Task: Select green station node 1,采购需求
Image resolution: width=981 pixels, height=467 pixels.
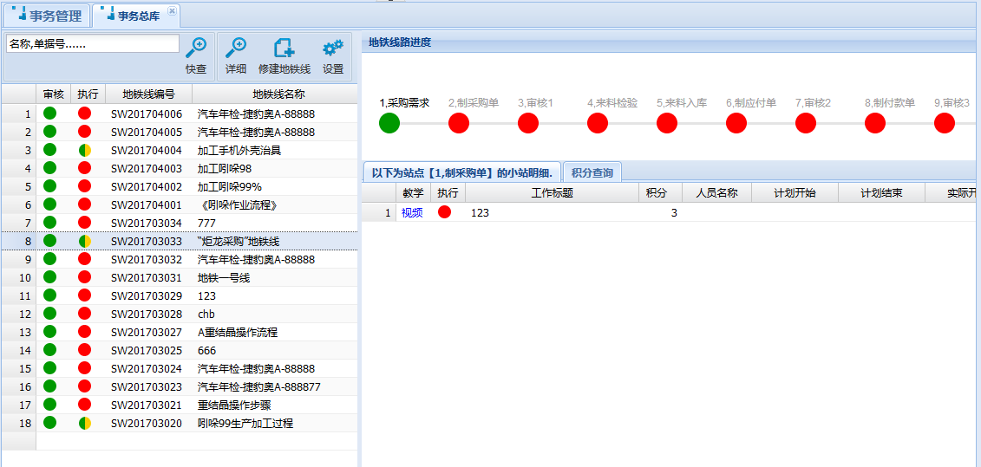Action: click(x=389, y=123)
